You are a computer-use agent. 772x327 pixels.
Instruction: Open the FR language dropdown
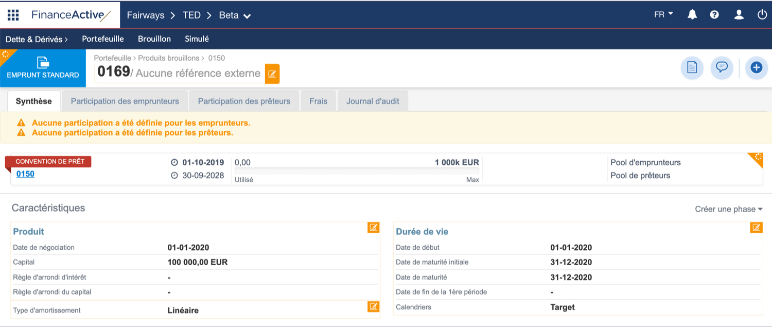pyautogui.click(x=663, y=14)
